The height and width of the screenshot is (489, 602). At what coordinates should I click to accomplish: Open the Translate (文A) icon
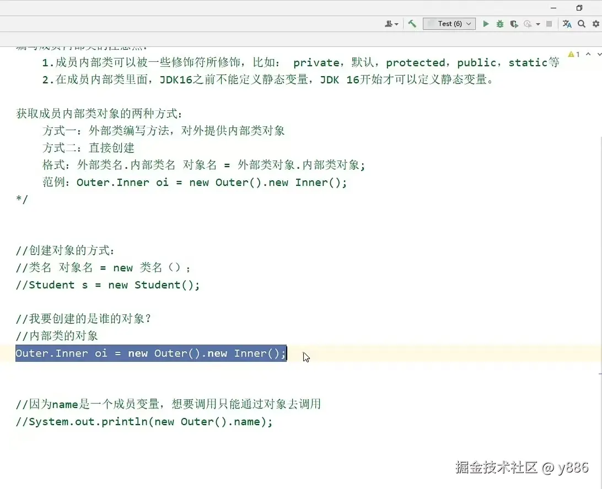click(x=567, y=24)
